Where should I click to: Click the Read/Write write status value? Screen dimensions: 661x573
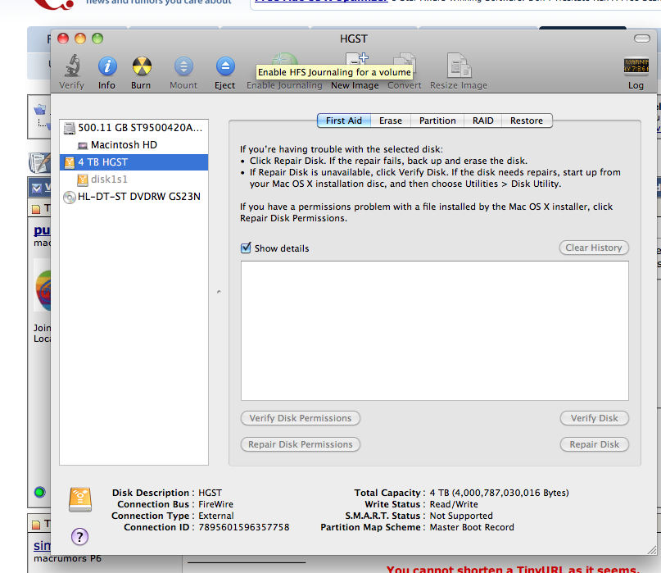[x=454, y=504]
